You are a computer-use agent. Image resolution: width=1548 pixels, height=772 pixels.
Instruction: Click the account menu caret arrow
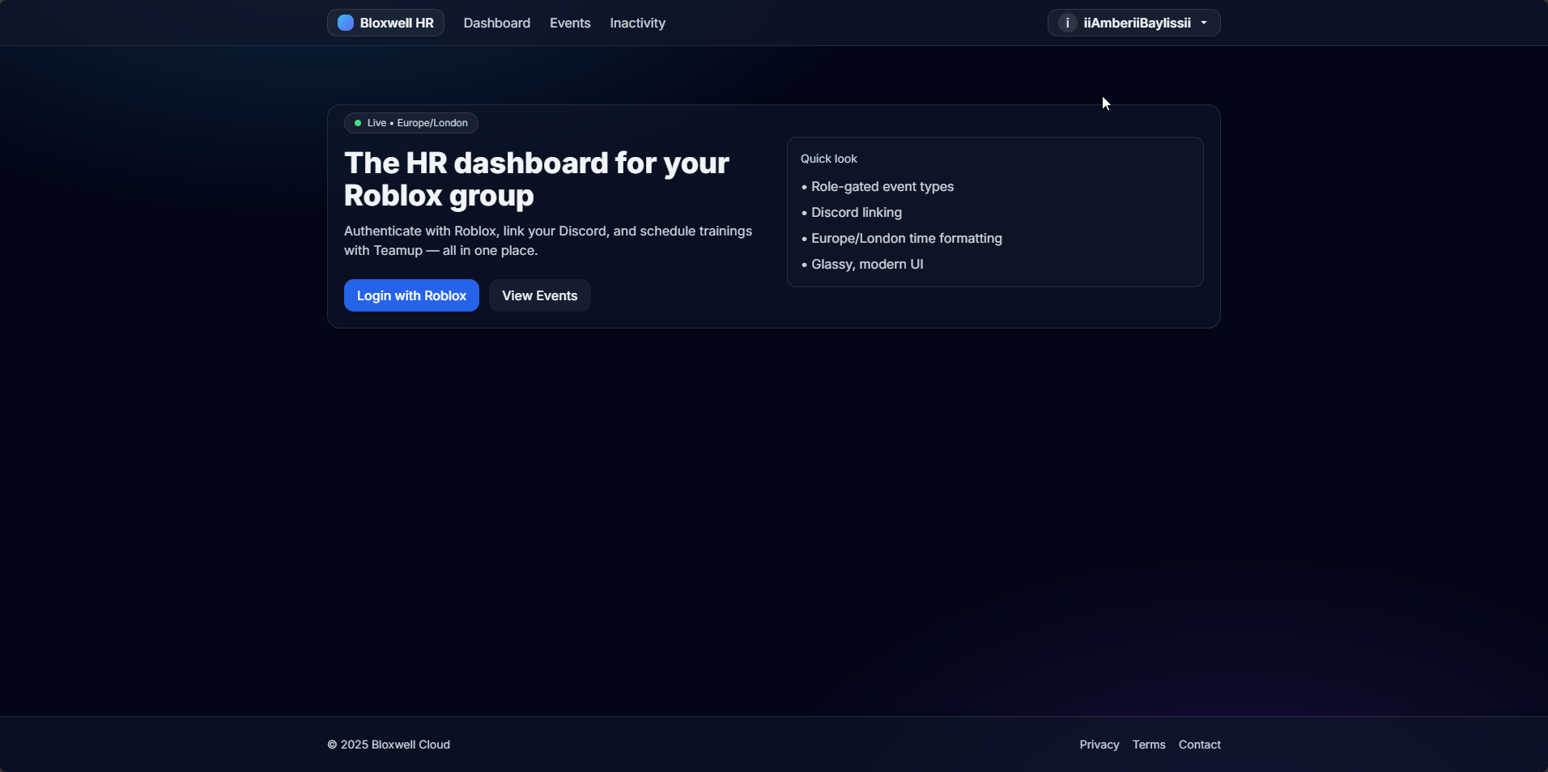[x=1204, y=23]
